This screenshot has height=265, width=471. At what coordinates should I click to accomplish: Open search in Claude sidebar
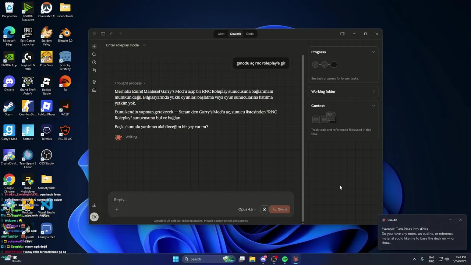[x=94, y=54]
